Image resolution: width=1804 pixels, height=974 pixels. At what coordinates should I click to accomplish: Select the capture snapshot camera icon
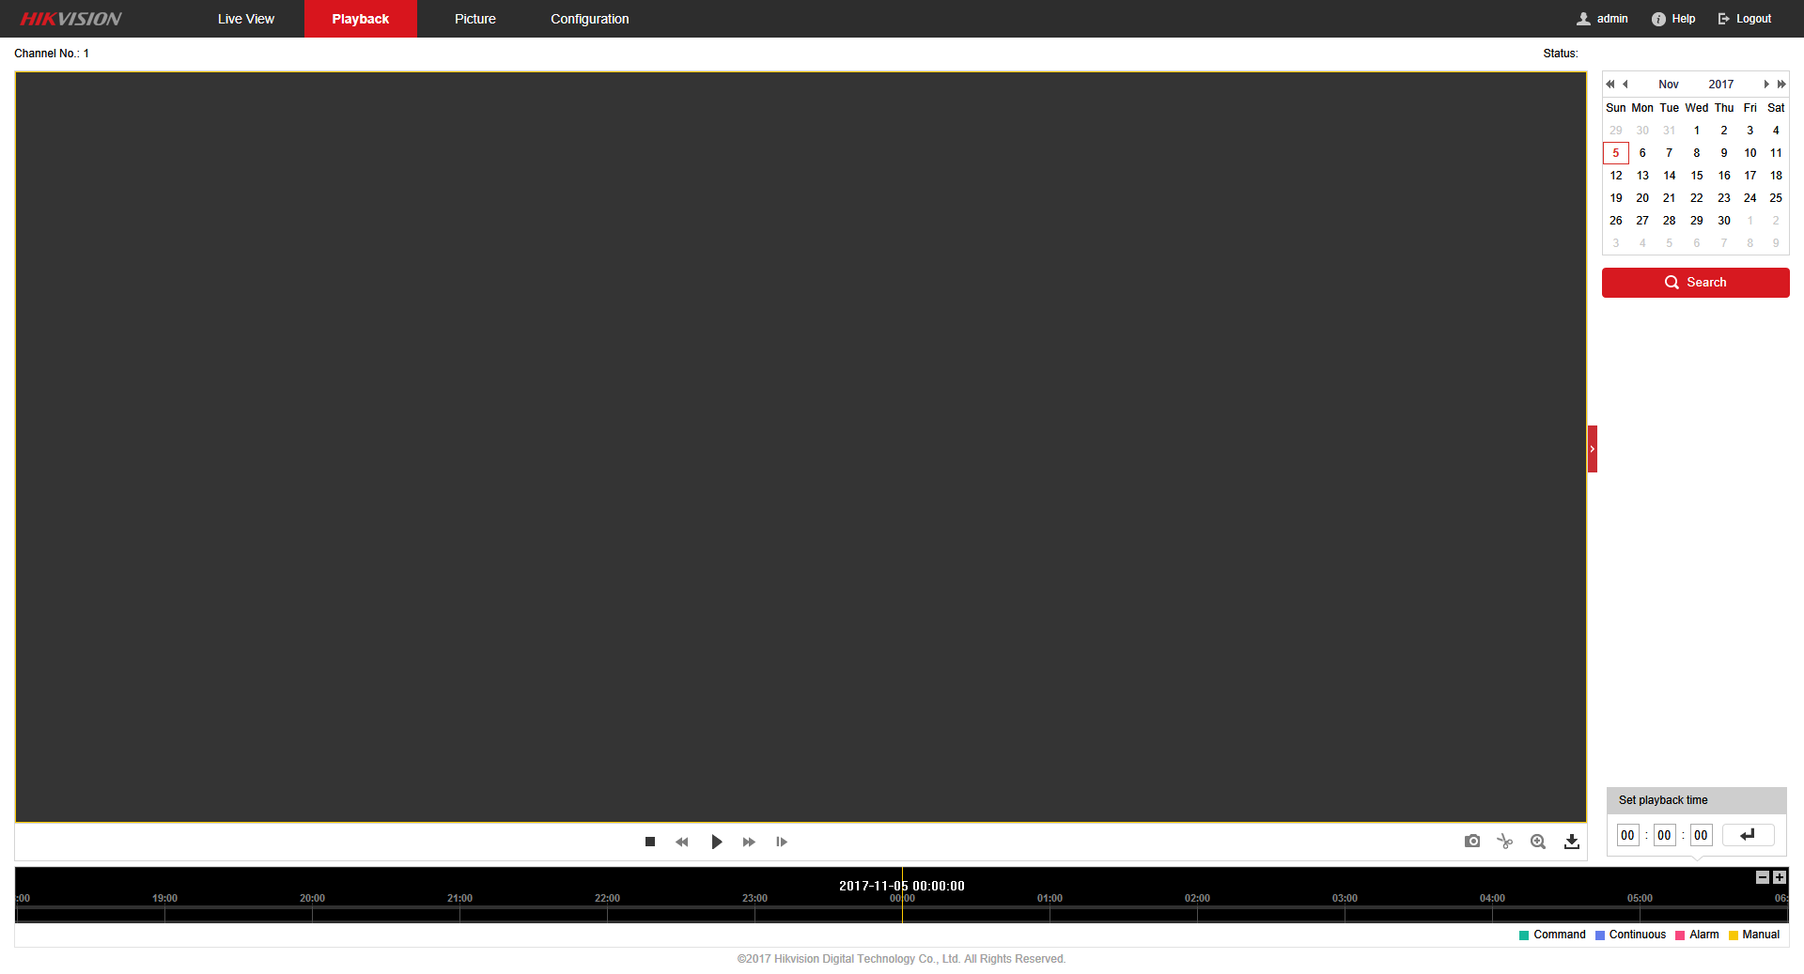tap(1472, 842)
